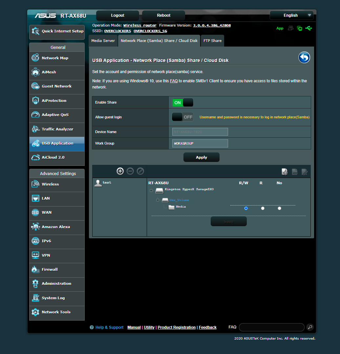Open WAN settings
Image resolution: width=340 pixels, height=354 pixels.
click(57, 213)
